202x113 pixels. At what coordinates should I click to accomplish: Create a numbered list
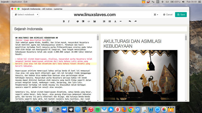coord(104,21)
